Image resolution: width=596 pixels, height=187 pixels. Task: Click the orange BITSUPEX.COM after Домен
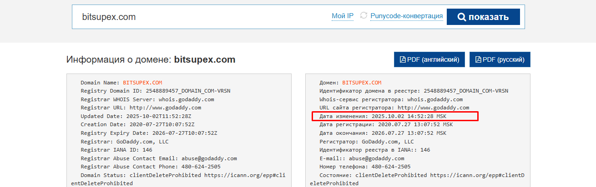pos(362,83)
